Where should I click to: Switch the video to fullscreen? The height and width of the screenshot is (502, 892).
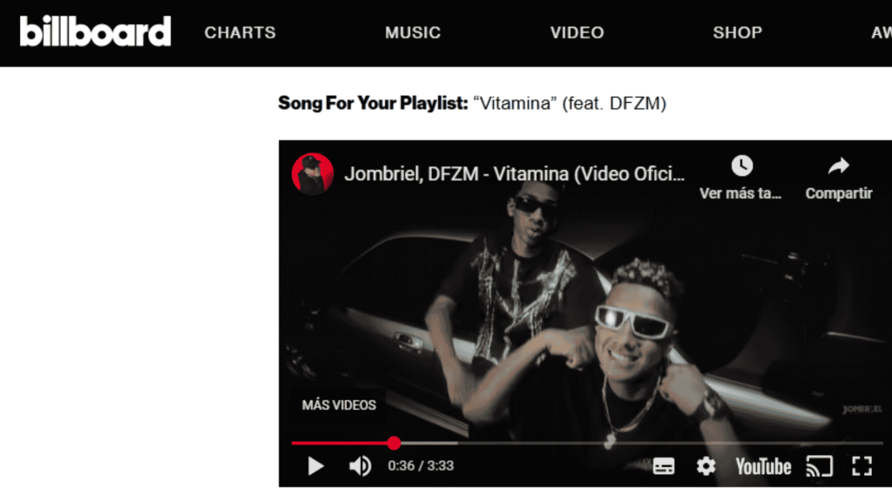pyautogui.click(x=862, y=466)
